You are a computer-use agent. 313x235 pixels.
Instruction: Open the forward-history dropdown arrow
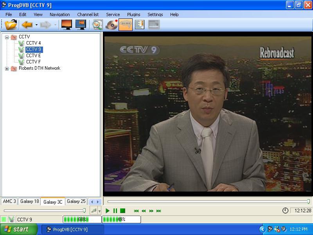tap(55, 25)
